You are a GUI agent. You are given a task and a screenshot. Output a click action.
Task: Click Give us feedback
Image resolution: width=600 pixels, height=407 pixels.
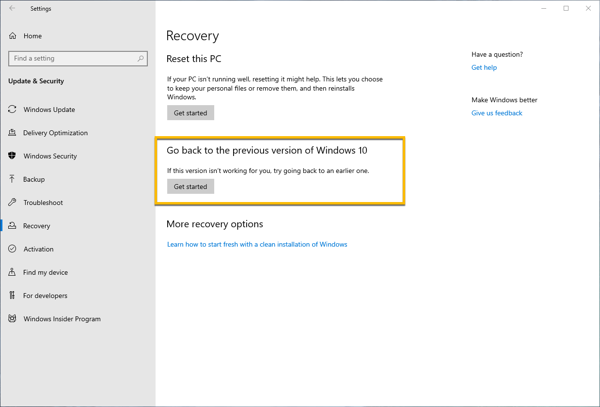[x=496, y=113]
